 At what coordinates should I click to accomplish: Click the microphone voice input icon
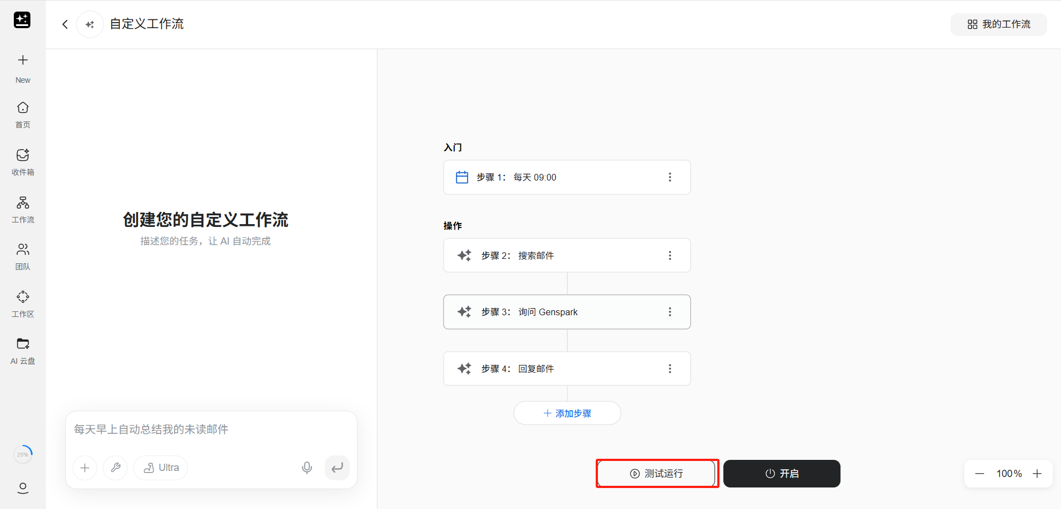coord(307,468)
